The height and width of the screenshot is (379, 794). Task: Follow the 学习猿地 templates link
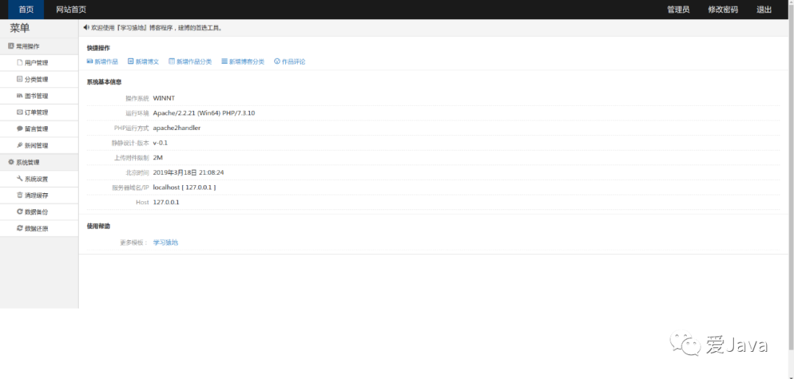click(x=165, y=242)
